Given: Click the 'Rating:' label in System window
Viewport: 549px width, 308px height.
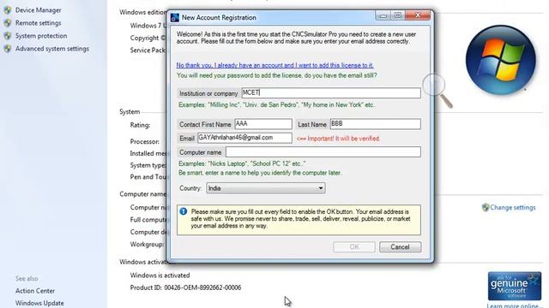Looking at the screenshot, I should click(140, 125).
